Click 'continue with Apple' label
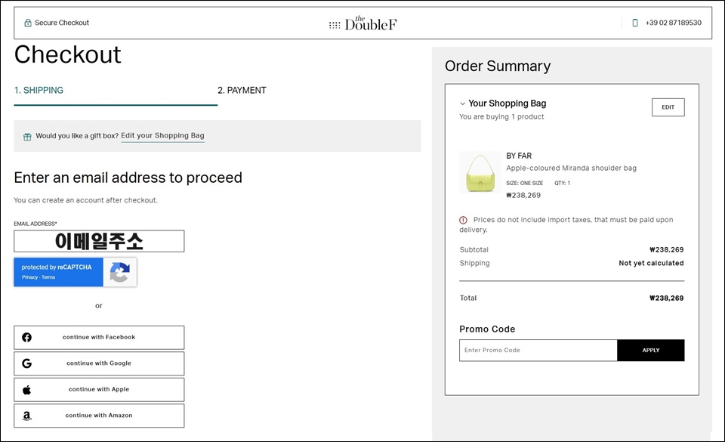This screenshot has height=442, width=725. pos(99,389)
